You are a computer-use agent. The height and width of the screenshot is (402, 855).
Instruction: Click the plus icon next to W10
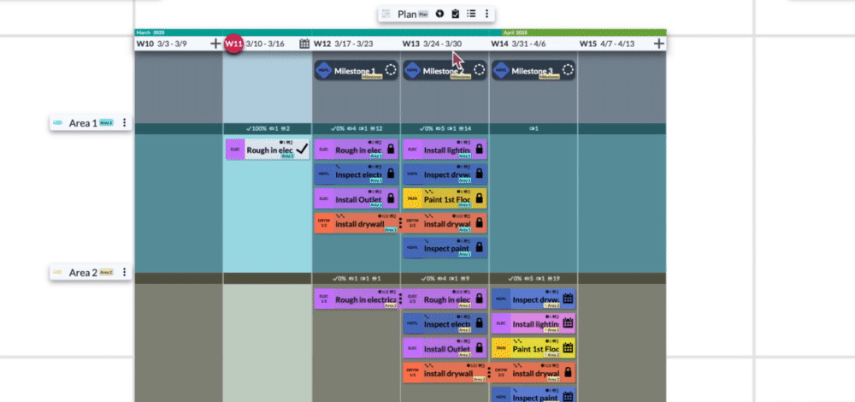[x=215, y=44]
